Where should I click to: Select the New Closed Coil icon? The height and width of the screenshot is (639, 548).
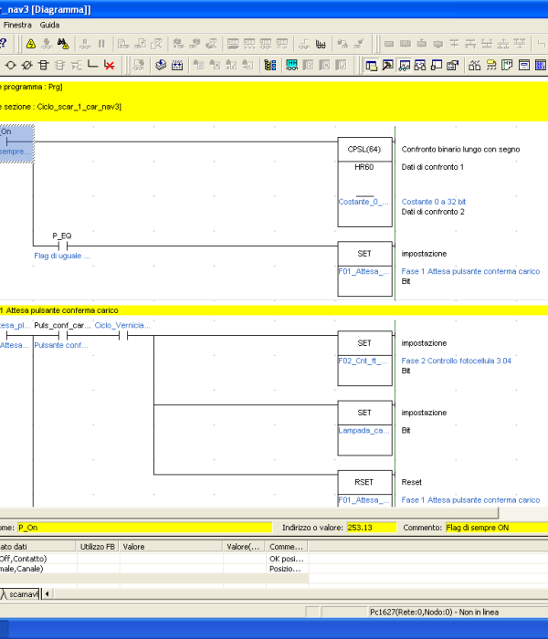[x=26, y=65]
